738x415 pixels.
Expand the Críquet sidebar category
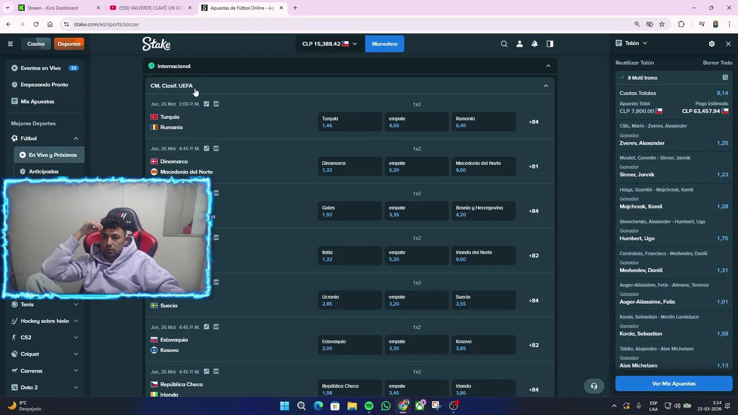click(x=76, y=354)
